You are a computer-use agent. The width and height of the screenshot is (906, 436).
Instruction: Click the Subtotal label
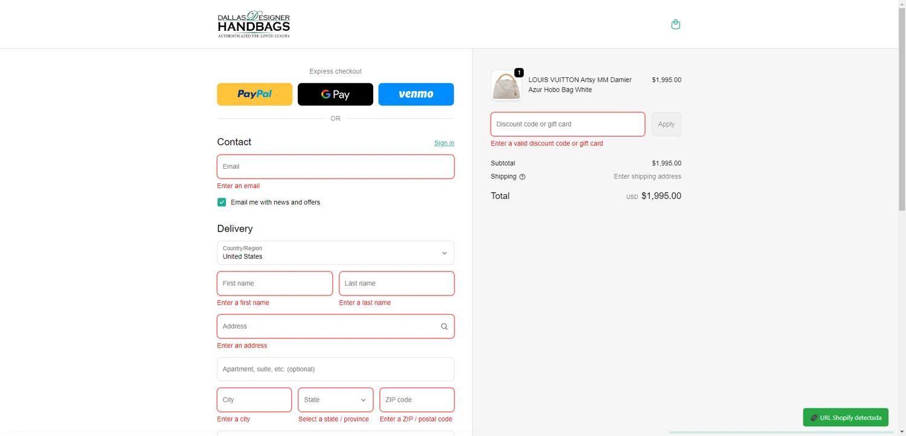pyautogui.click(x=503, y=163)
